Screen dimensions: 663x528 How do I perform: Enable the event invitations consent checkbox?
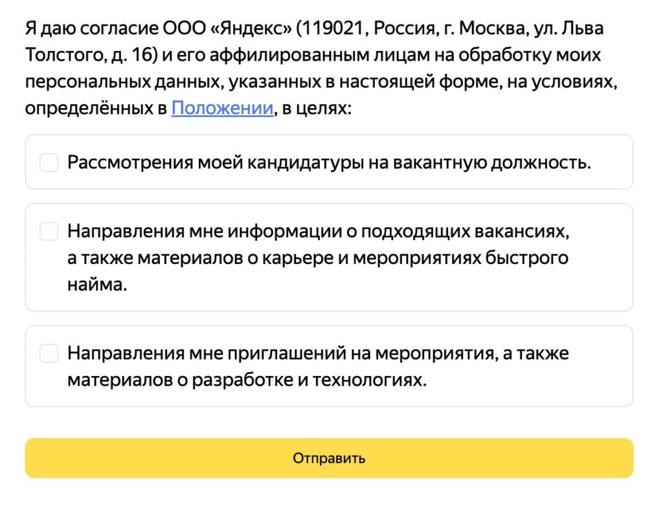click(49, 353)
